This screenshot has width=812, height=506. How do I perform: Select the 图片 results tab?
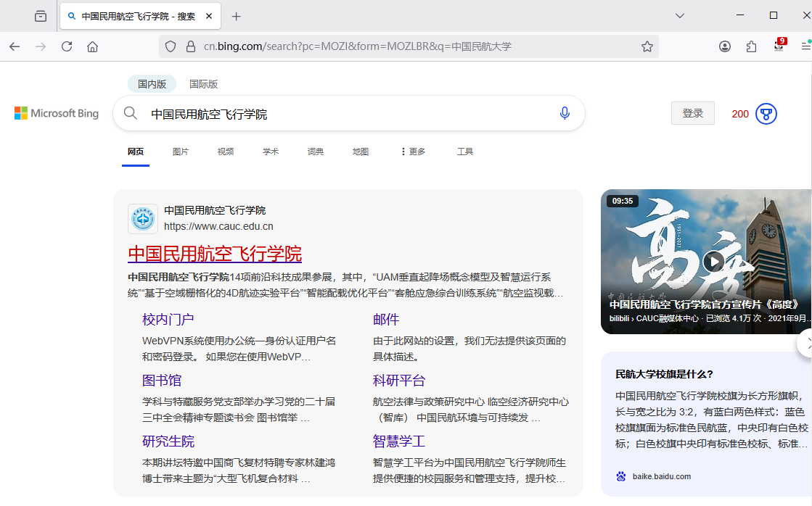click(x=181, y=152)
